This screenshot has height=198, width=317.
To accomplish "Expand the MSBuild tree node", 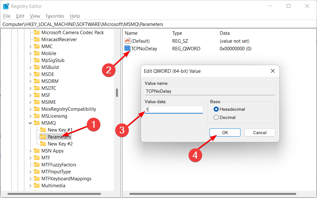I will tap(30, 67).
